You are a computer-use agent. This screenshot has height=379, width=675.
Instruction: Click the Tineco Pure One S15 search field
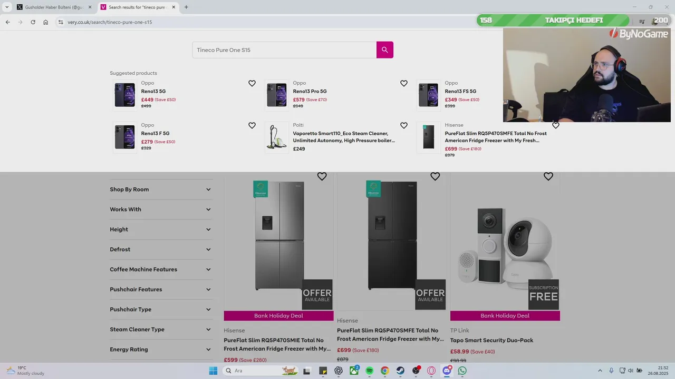tap(284, 50)
